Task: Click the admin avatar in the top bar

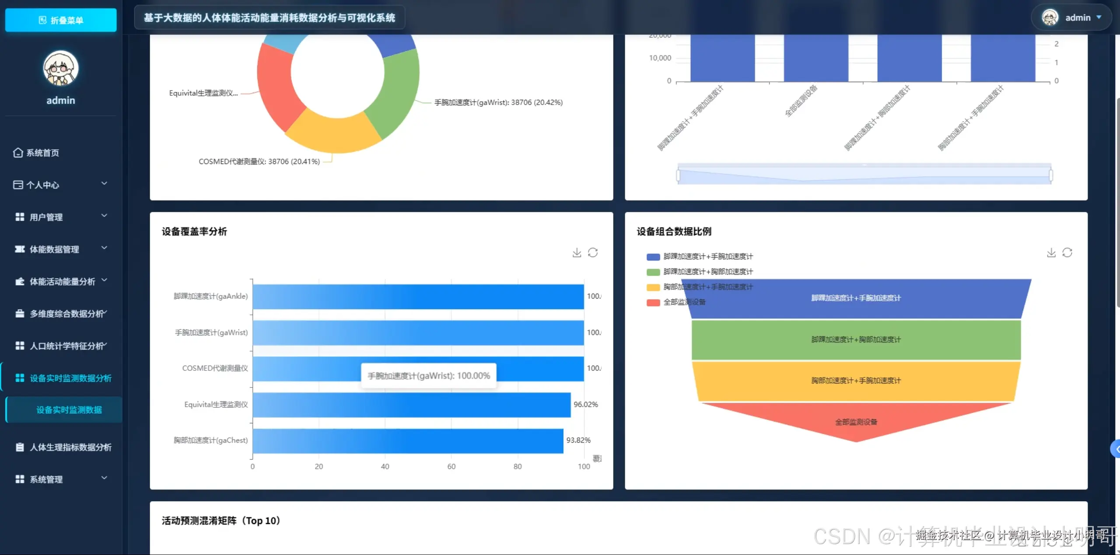Action: coord(1050,17)
